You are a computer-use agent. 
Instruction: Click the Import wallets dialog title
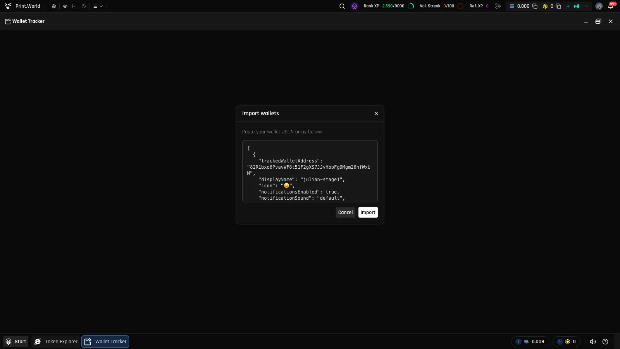(x=260, y=114)
